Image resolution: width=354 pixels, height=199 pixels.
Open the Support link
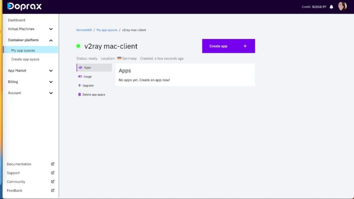(13, 173)
